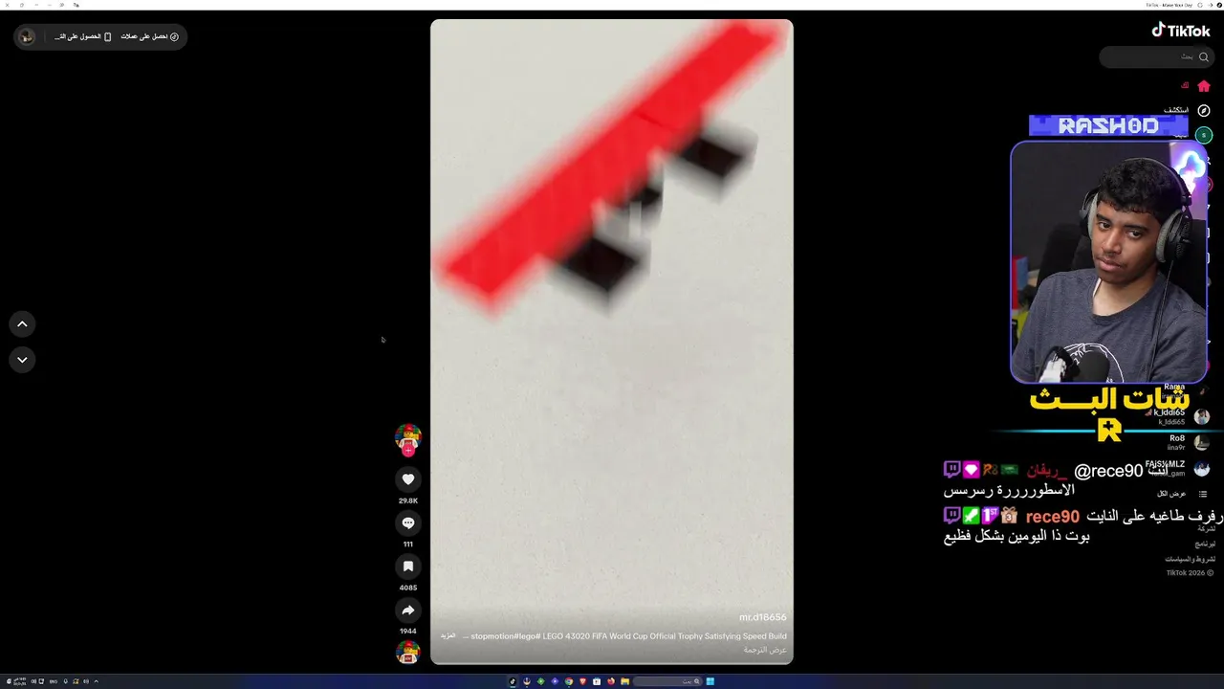This screenshot has height=689, width=1224.
Task: Open the purple diamond app in taskbar
Action: (555, 681)
